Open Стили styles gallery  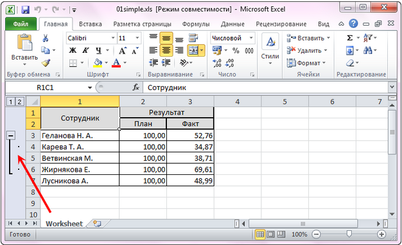(270, 49)
